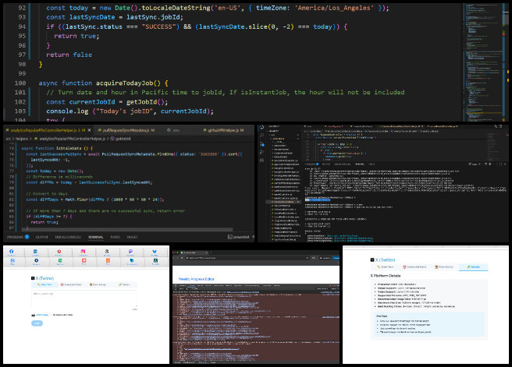The image size is (512, 367).
Task: Open Make Post tab in X Platform Details panel
Action: [x=385, y=267]
